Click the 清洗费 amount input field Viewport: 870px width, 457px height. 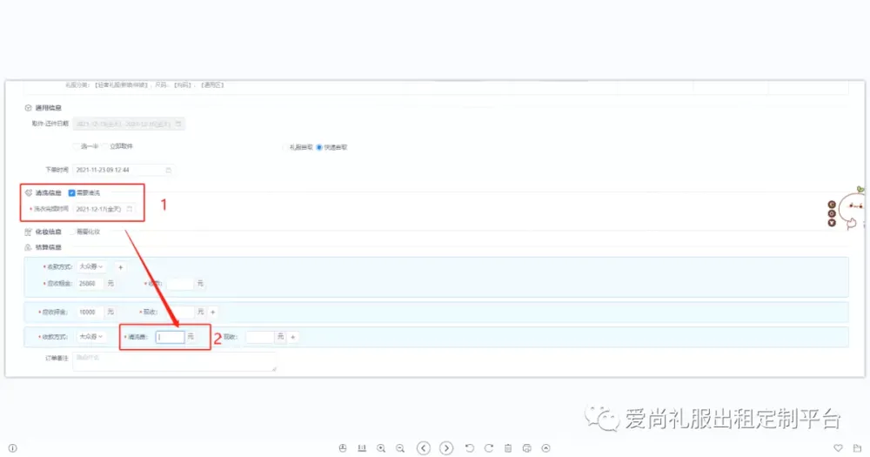pyautogui.click(x=171, y=336)
